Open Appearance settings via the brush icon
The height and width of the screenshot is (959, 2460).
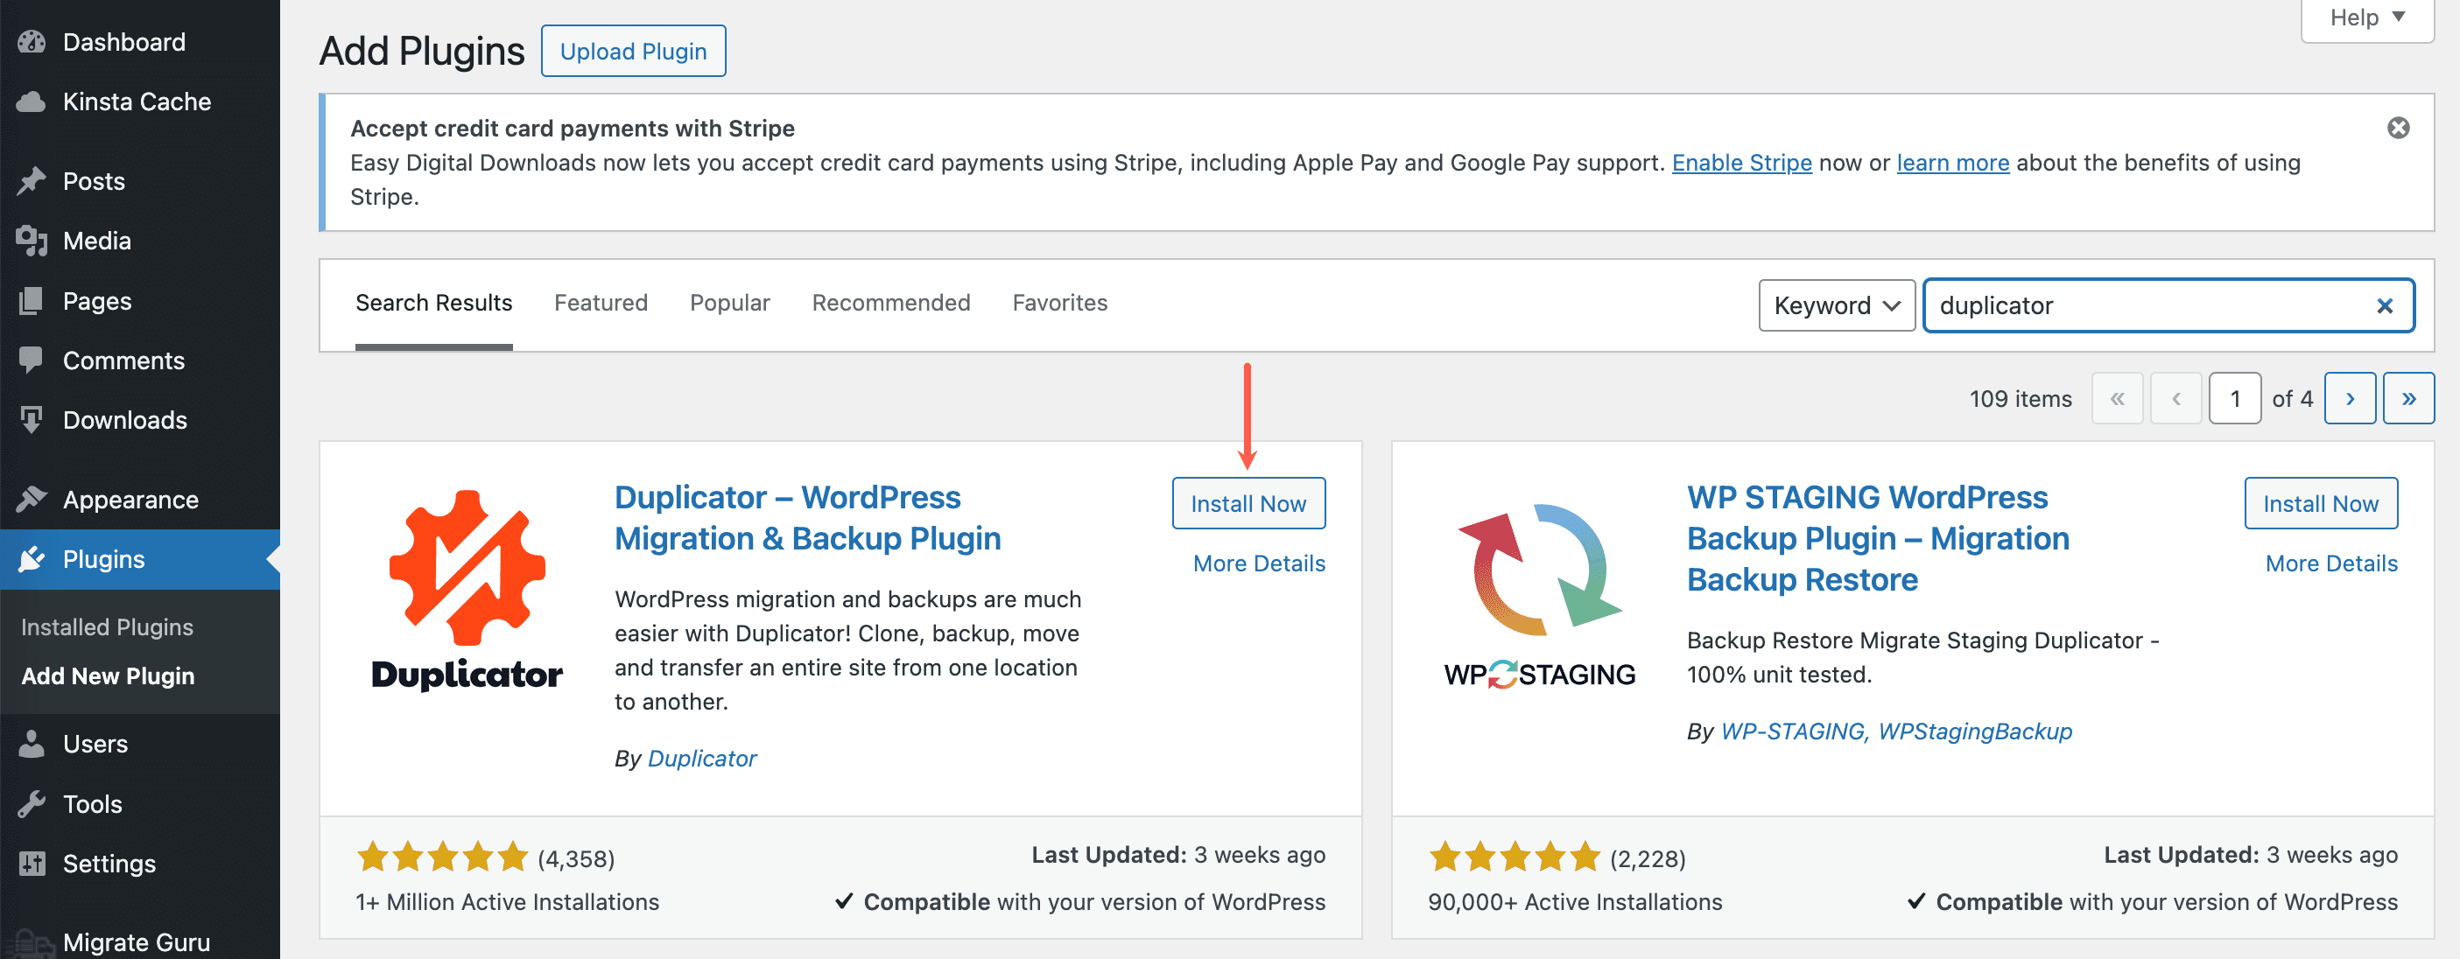coord(33,498)
